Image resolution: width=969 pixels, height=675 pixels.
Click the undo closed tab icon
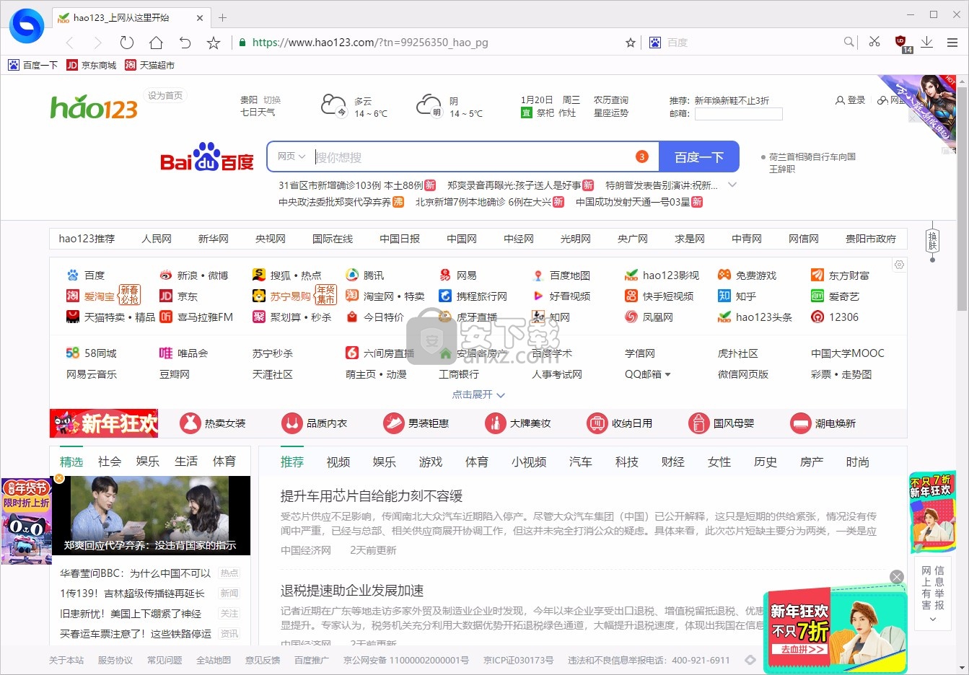click(x=185, y=43)
